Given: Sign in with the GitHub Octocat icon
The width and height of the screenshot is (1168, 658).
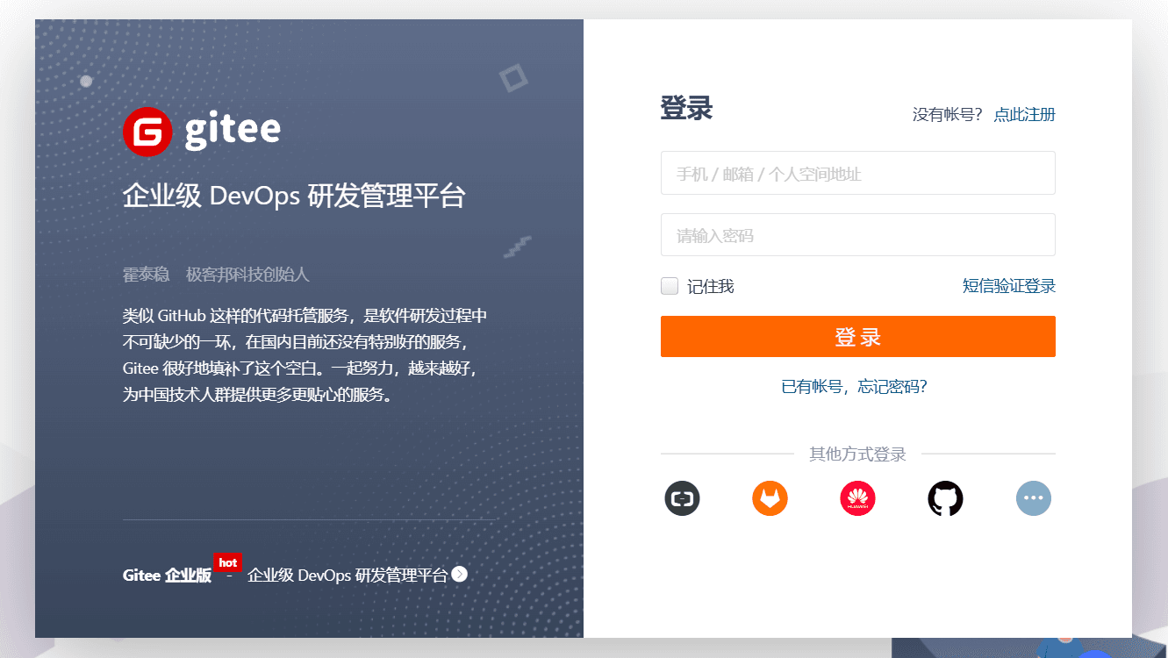Looking at the screenshot, I should tap(945, 498).
